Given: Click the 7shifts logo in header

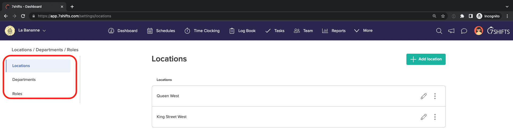Looking at the screenshot, I should pyautogui.click(x=498, y=31).
